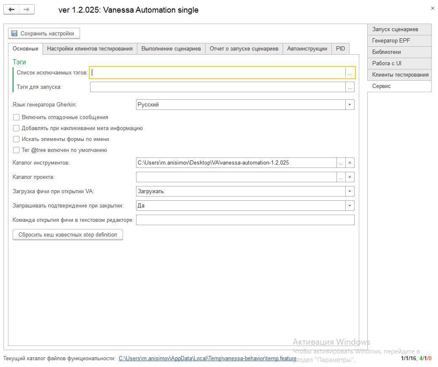Click the floppy disk save icon

coord(14,34)
